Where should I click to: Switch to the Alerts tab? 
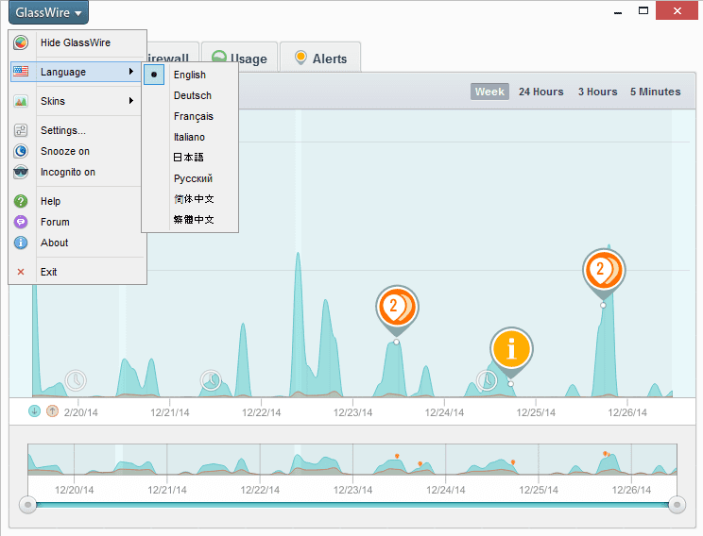[320, 59]
